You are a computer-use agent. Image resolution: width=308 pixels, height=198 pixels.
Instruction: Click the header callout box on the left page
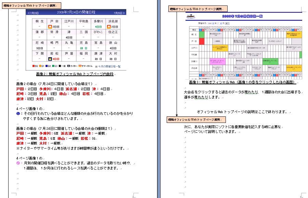(x=31, y=5)
